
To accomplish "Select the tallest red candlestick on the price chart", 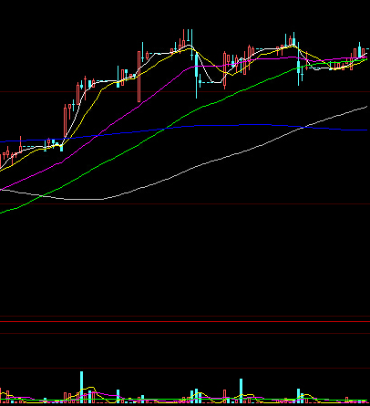I will tap(139, 77).
